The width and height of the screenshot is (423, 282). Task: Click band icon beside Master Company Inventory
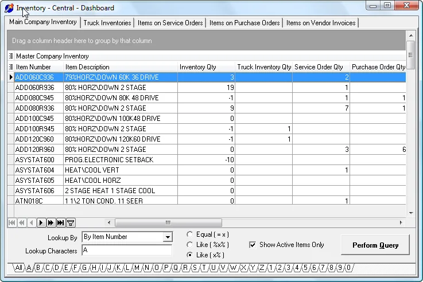tap(11, 56)
